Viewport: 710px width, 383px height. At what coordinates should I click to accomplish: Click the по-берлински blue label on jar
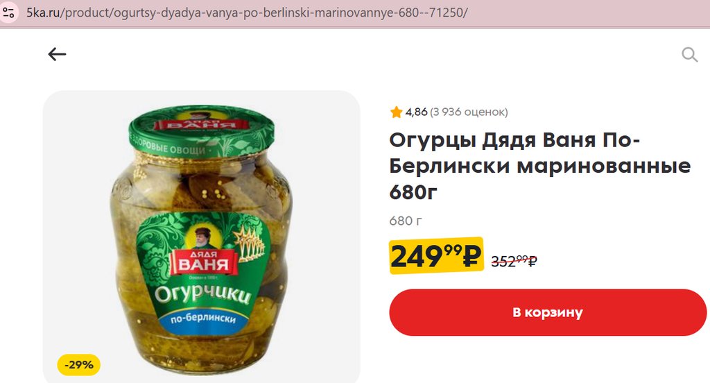coord(203,318)
